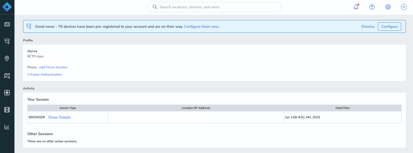Click the profile name Alyssa
413x153 pixels.
coord(32,51)
